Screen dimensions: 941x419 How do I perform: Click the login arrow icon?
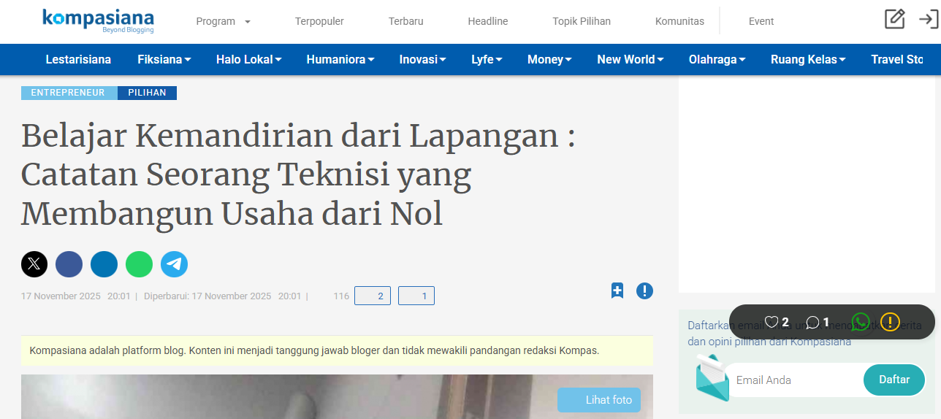click(x=928, y=19)
